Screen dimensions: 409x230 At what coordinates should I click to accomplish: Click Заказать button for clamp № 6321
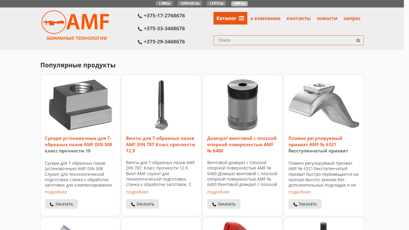pos(305,204)
